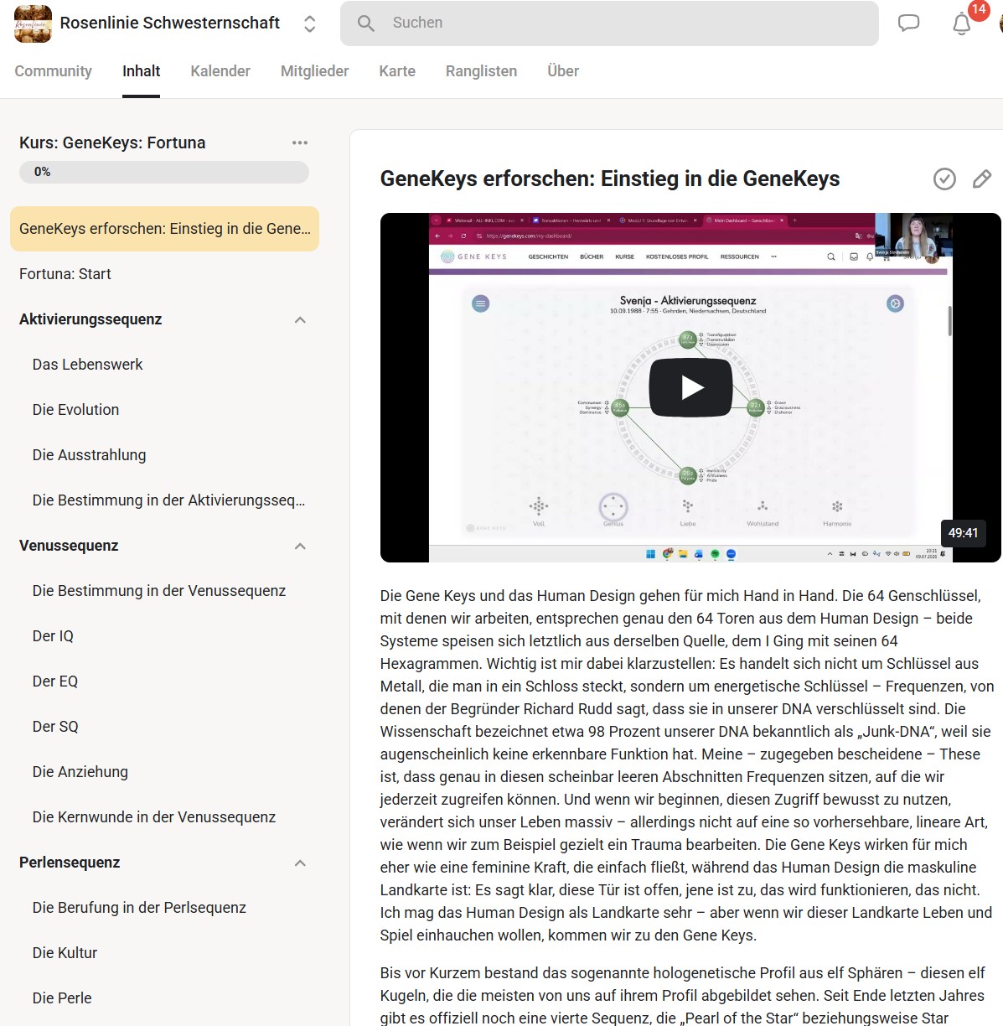This screenshot has width=1003, height=1026.
Task: Open the course options three-dot menu
Action: click(x=300, y=142)
